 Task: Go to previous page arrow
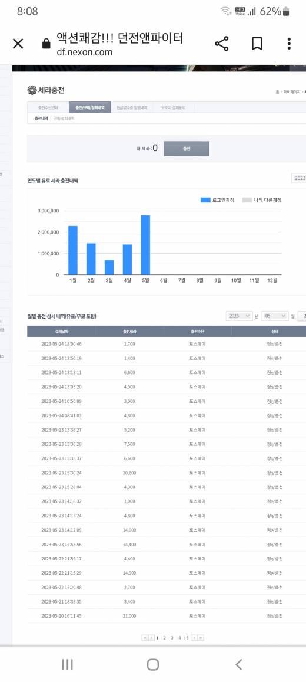pos(151,638)
